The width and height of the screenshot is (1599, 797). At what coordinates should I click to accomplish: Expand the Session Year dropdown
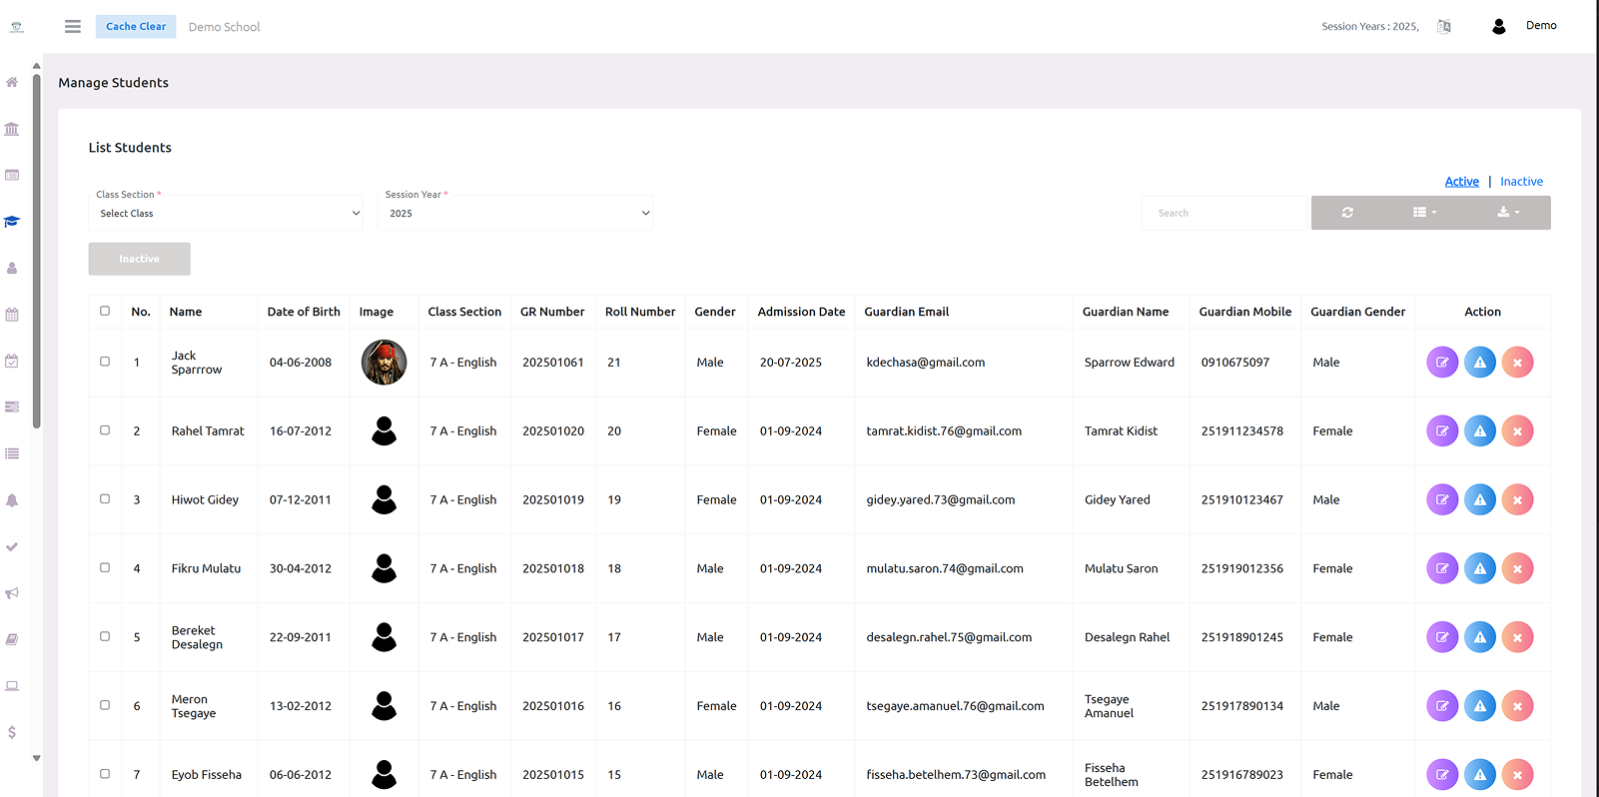point(515,214)
